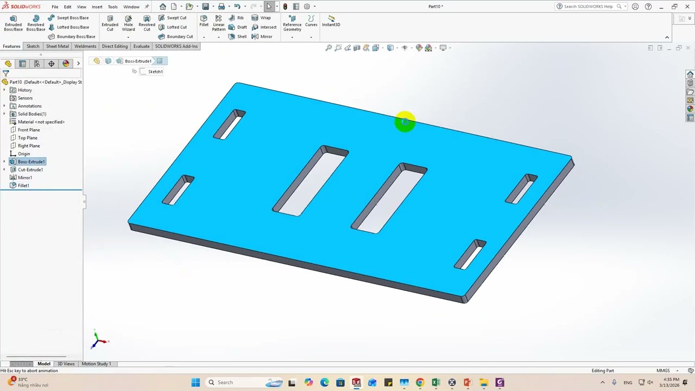This screenshot has height=391, width=695.
Task: Open Reference Geometry tools
Action: pyautogui.click(x=292, y=23)
